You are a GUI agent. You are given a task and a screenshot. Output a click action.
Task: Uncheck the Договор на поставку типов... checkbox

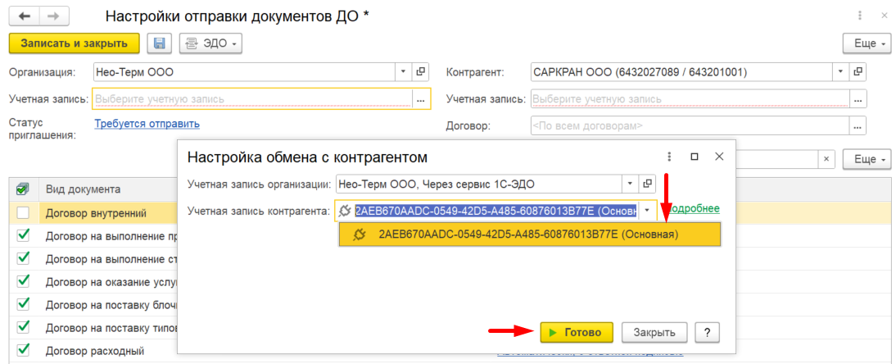pos(23,327)
